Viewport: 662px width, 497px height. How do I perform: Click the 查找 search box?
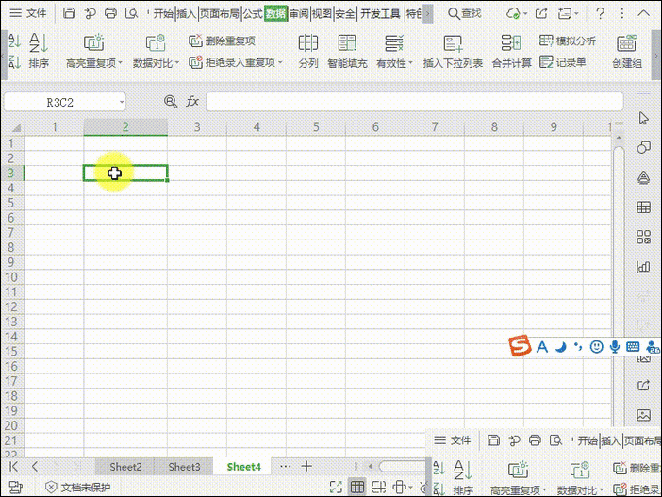pos(465,13)
